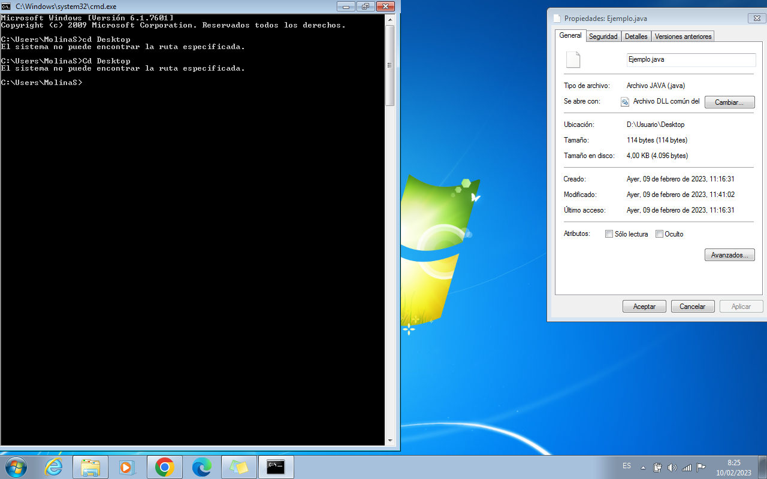The height and width of the screenshot is (479, 767).
Task: Show hidden tray icons arrow
Action: 644,468
